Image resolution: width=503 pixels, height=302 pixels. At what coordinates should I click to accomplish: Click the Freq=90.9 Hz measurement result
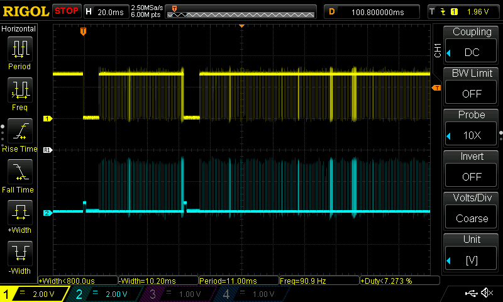(x=319, y=281)
